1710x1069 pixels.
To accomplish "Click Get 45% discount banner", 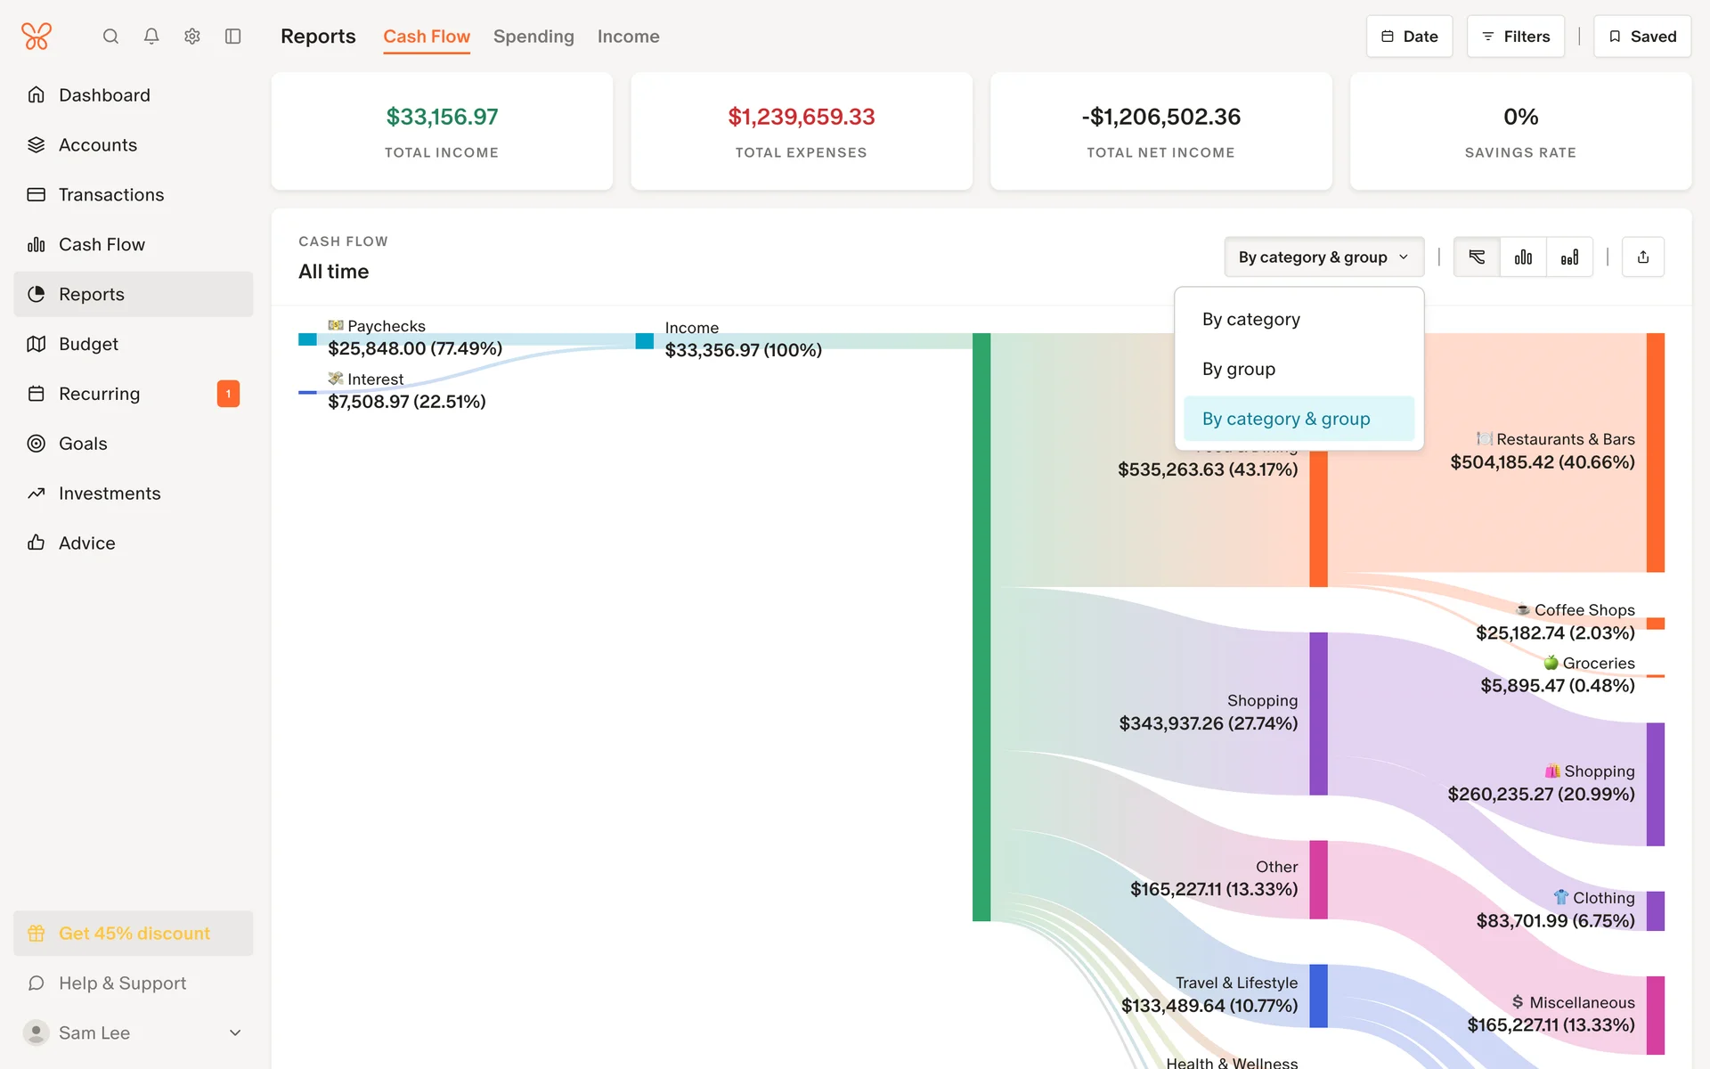I will click(134, 934).
